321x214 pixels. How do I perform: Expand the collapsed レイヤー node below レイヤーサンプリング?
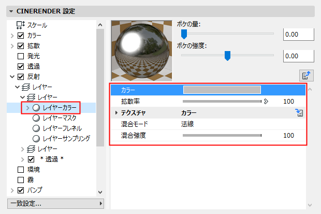click(x=23, y=149)
